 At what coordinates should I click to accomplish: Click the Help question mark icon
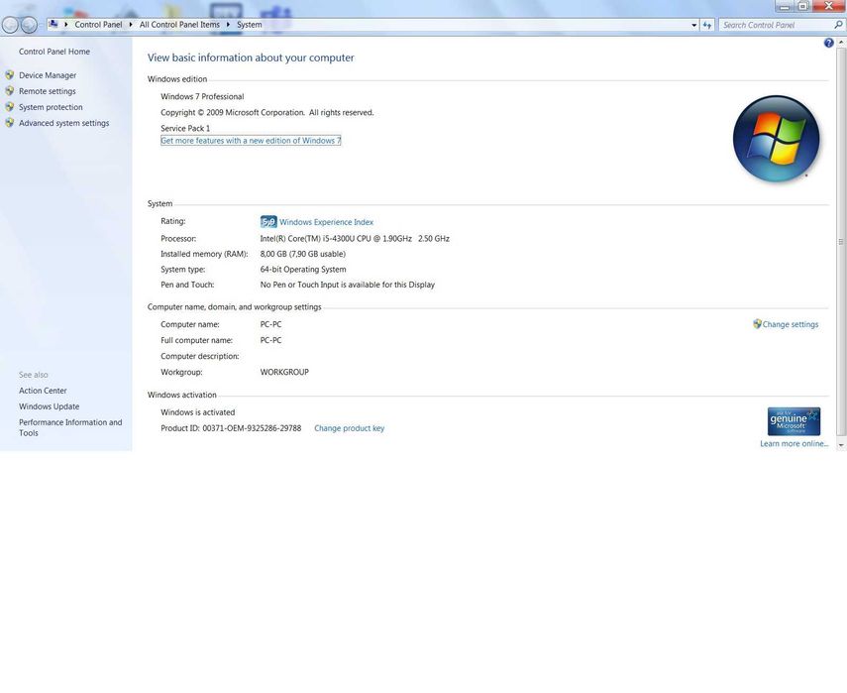(x=828, y=43)
